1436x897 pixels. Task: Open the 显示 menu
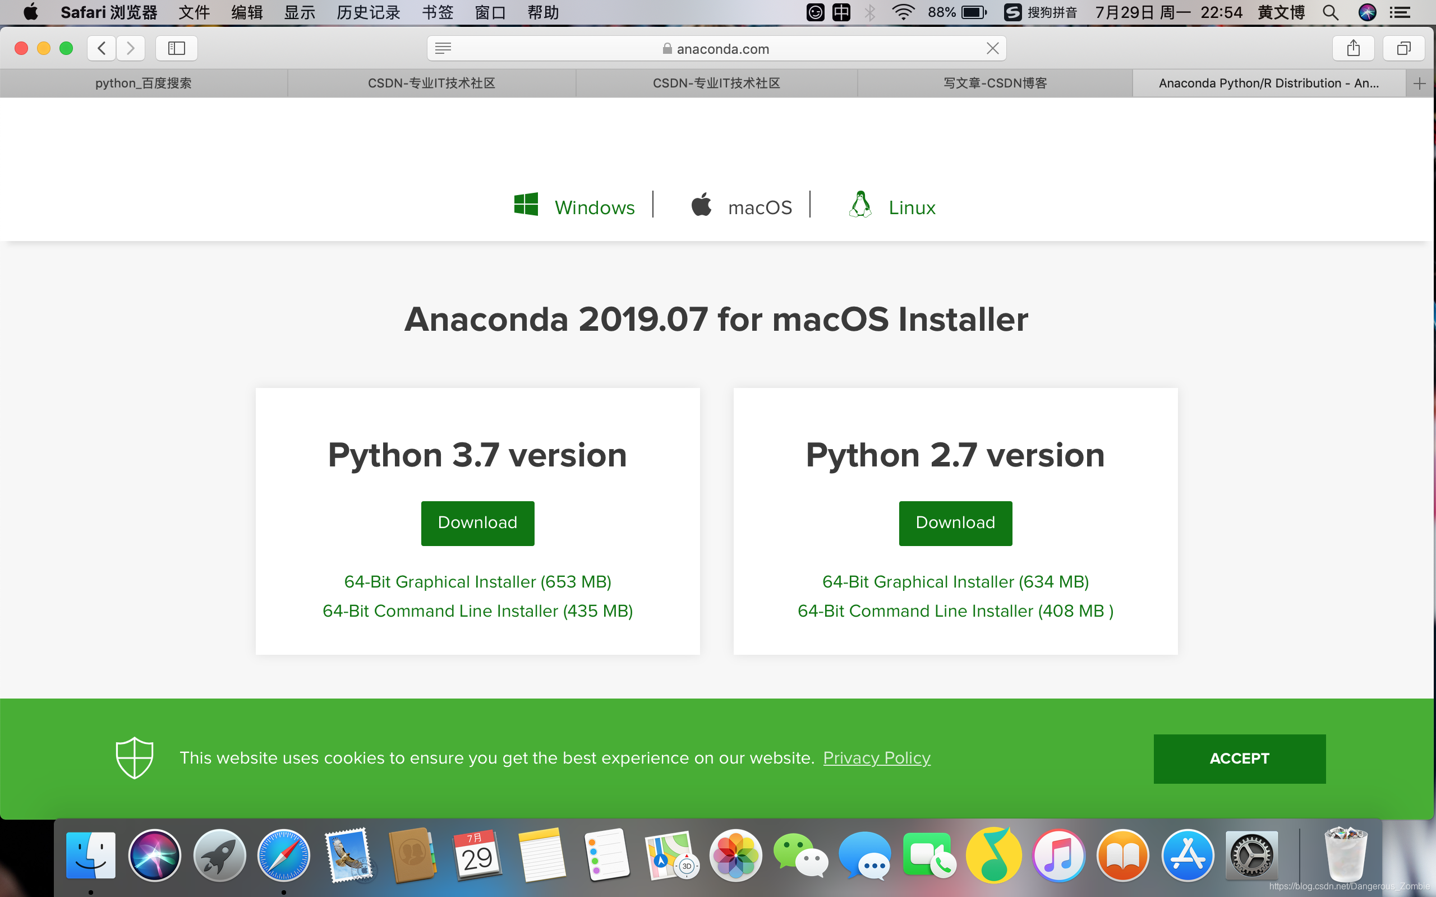tap(300, 12)
